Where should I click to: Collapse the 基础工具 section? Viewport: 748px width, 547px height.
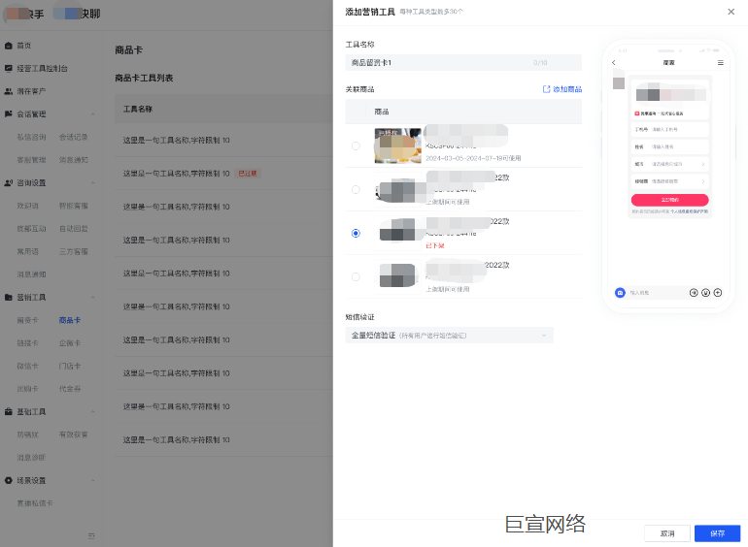pyautogui.click(x=93, y=412)
